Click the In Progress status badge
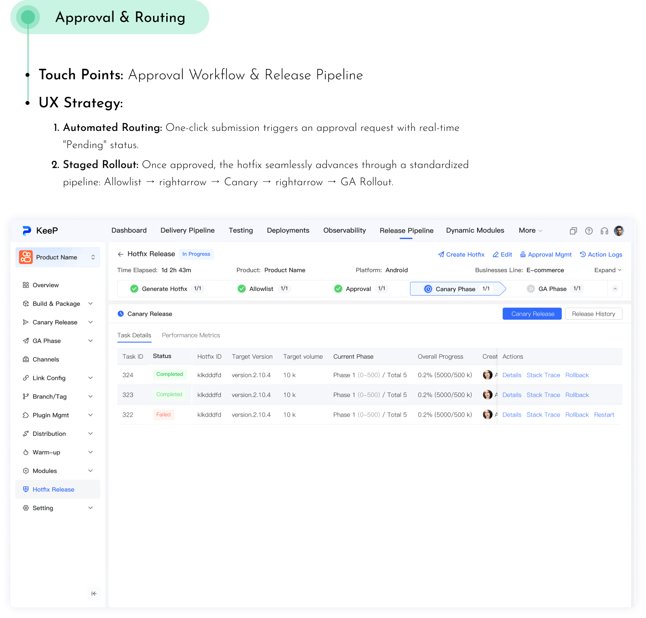Viewport: 646px width, 618px height. tap(196, 254)
